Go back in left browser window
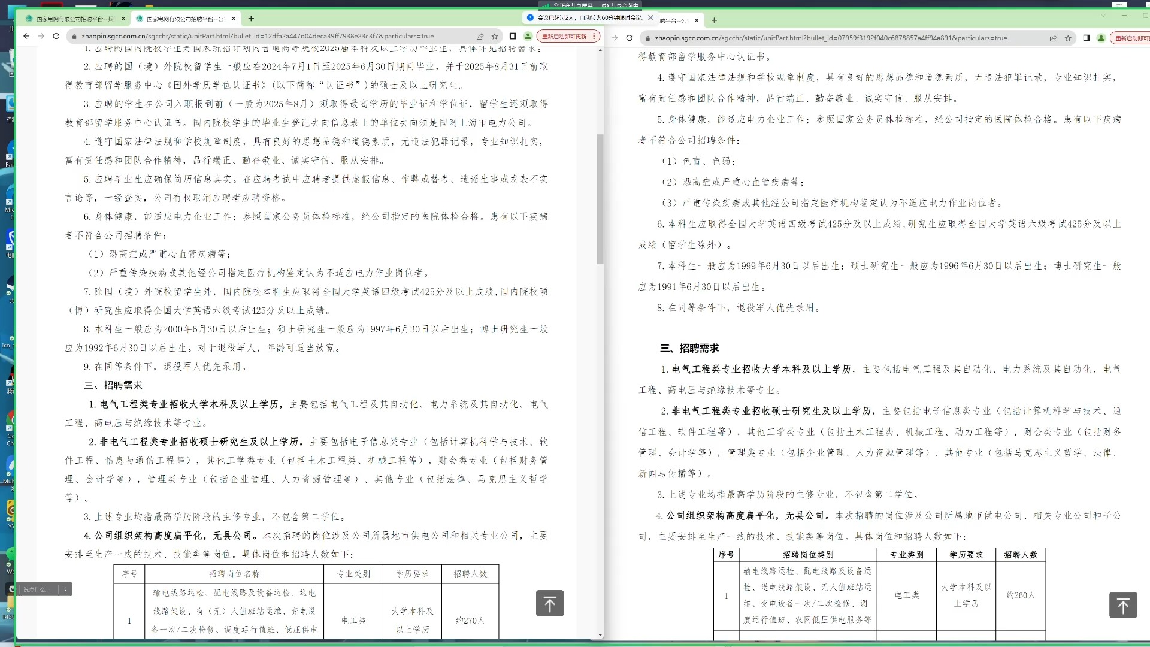 coord(26,36)
